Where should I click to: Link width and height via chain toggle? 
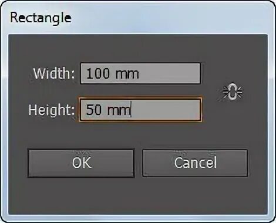pos(233,92)
